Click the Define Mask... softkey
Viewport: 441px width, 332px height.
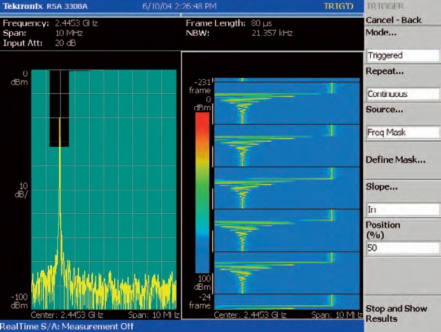pos(395,160)
